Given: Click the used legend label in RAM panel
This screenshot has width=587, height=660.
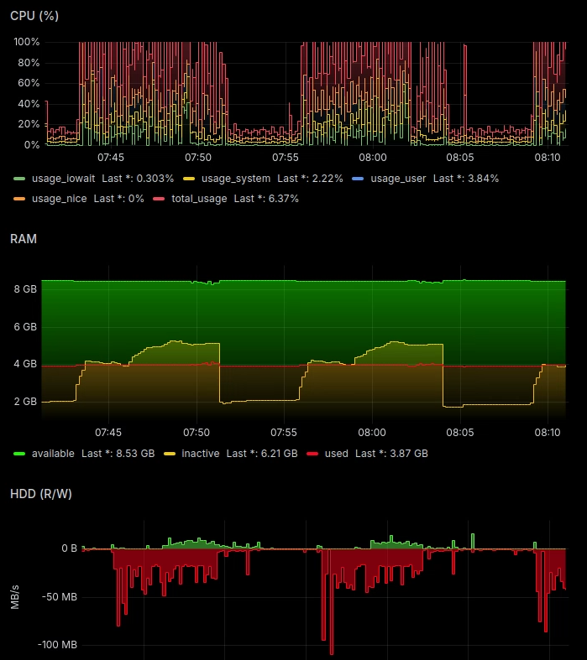Looking at the screenshot, I should tap(336, 454).
